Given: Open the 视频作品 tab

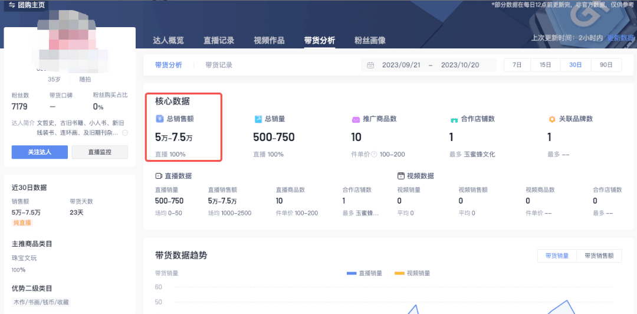Looking at the screenshot, I should coord(269,40).
